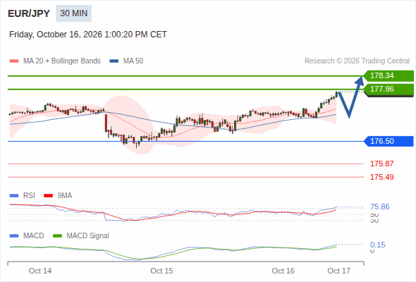Click the RSI value 75.86
Screen dimensions: 416x282
(x=380, y=207)
